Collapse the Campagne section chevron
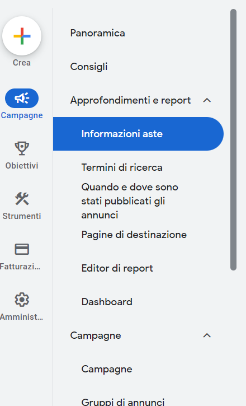Screen dimensions: 246x406 point(207,335)
